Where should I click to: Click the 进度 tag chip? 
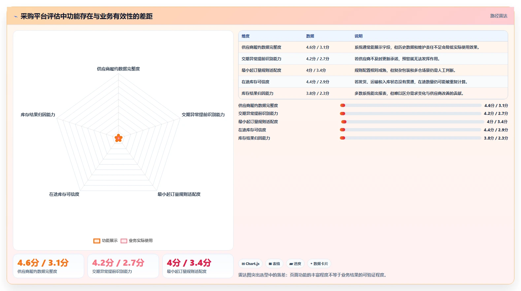295,264
